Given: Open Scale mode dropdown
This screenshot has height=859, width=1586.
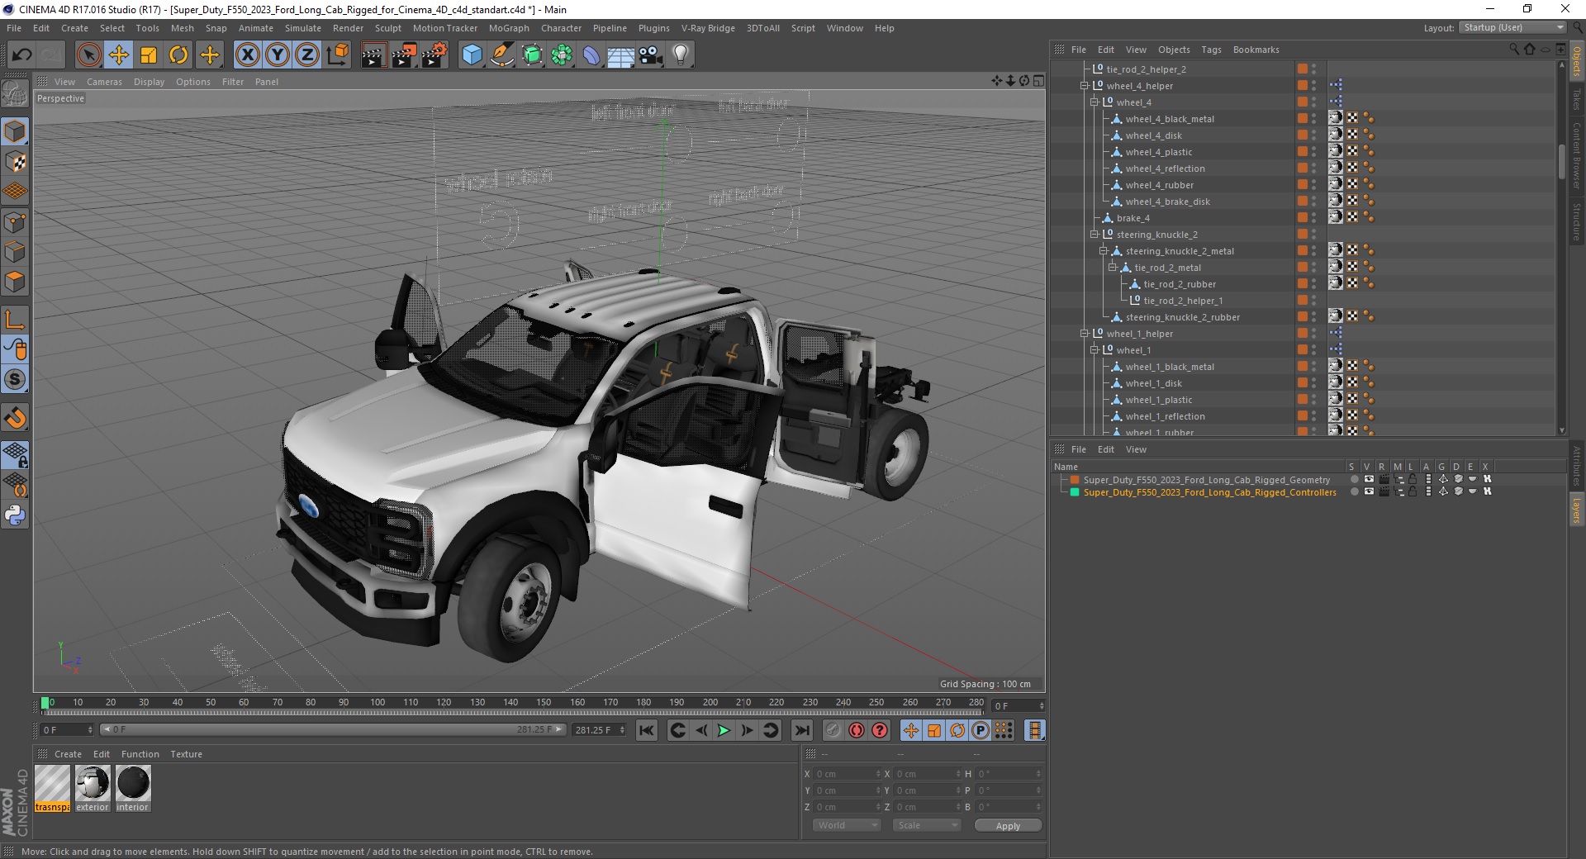Looking at the screenshot, I should coord(926,825).
